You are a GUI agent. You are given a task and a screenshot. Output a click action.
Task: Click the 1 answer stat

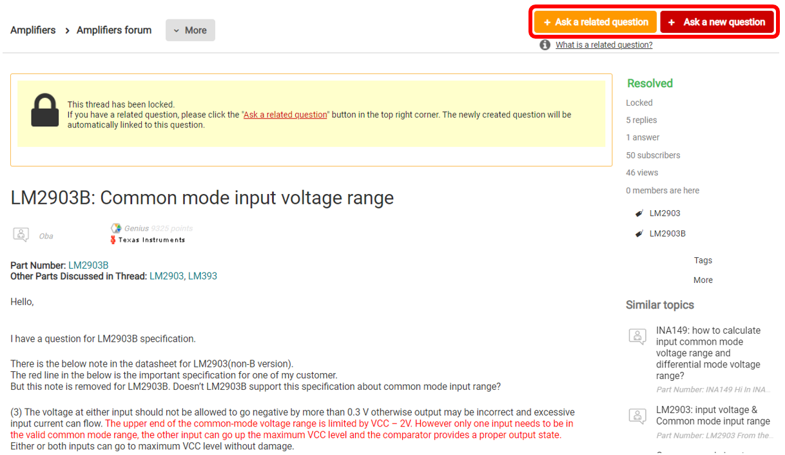coord(643,137)
